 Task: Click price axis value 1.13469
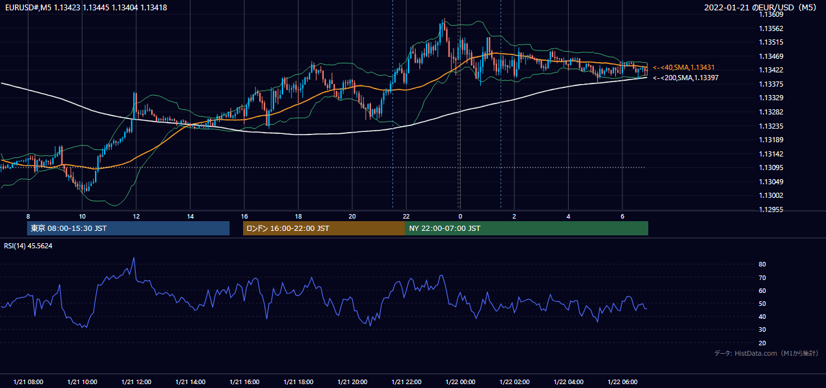pyautogui.click(x=770, y=56)
